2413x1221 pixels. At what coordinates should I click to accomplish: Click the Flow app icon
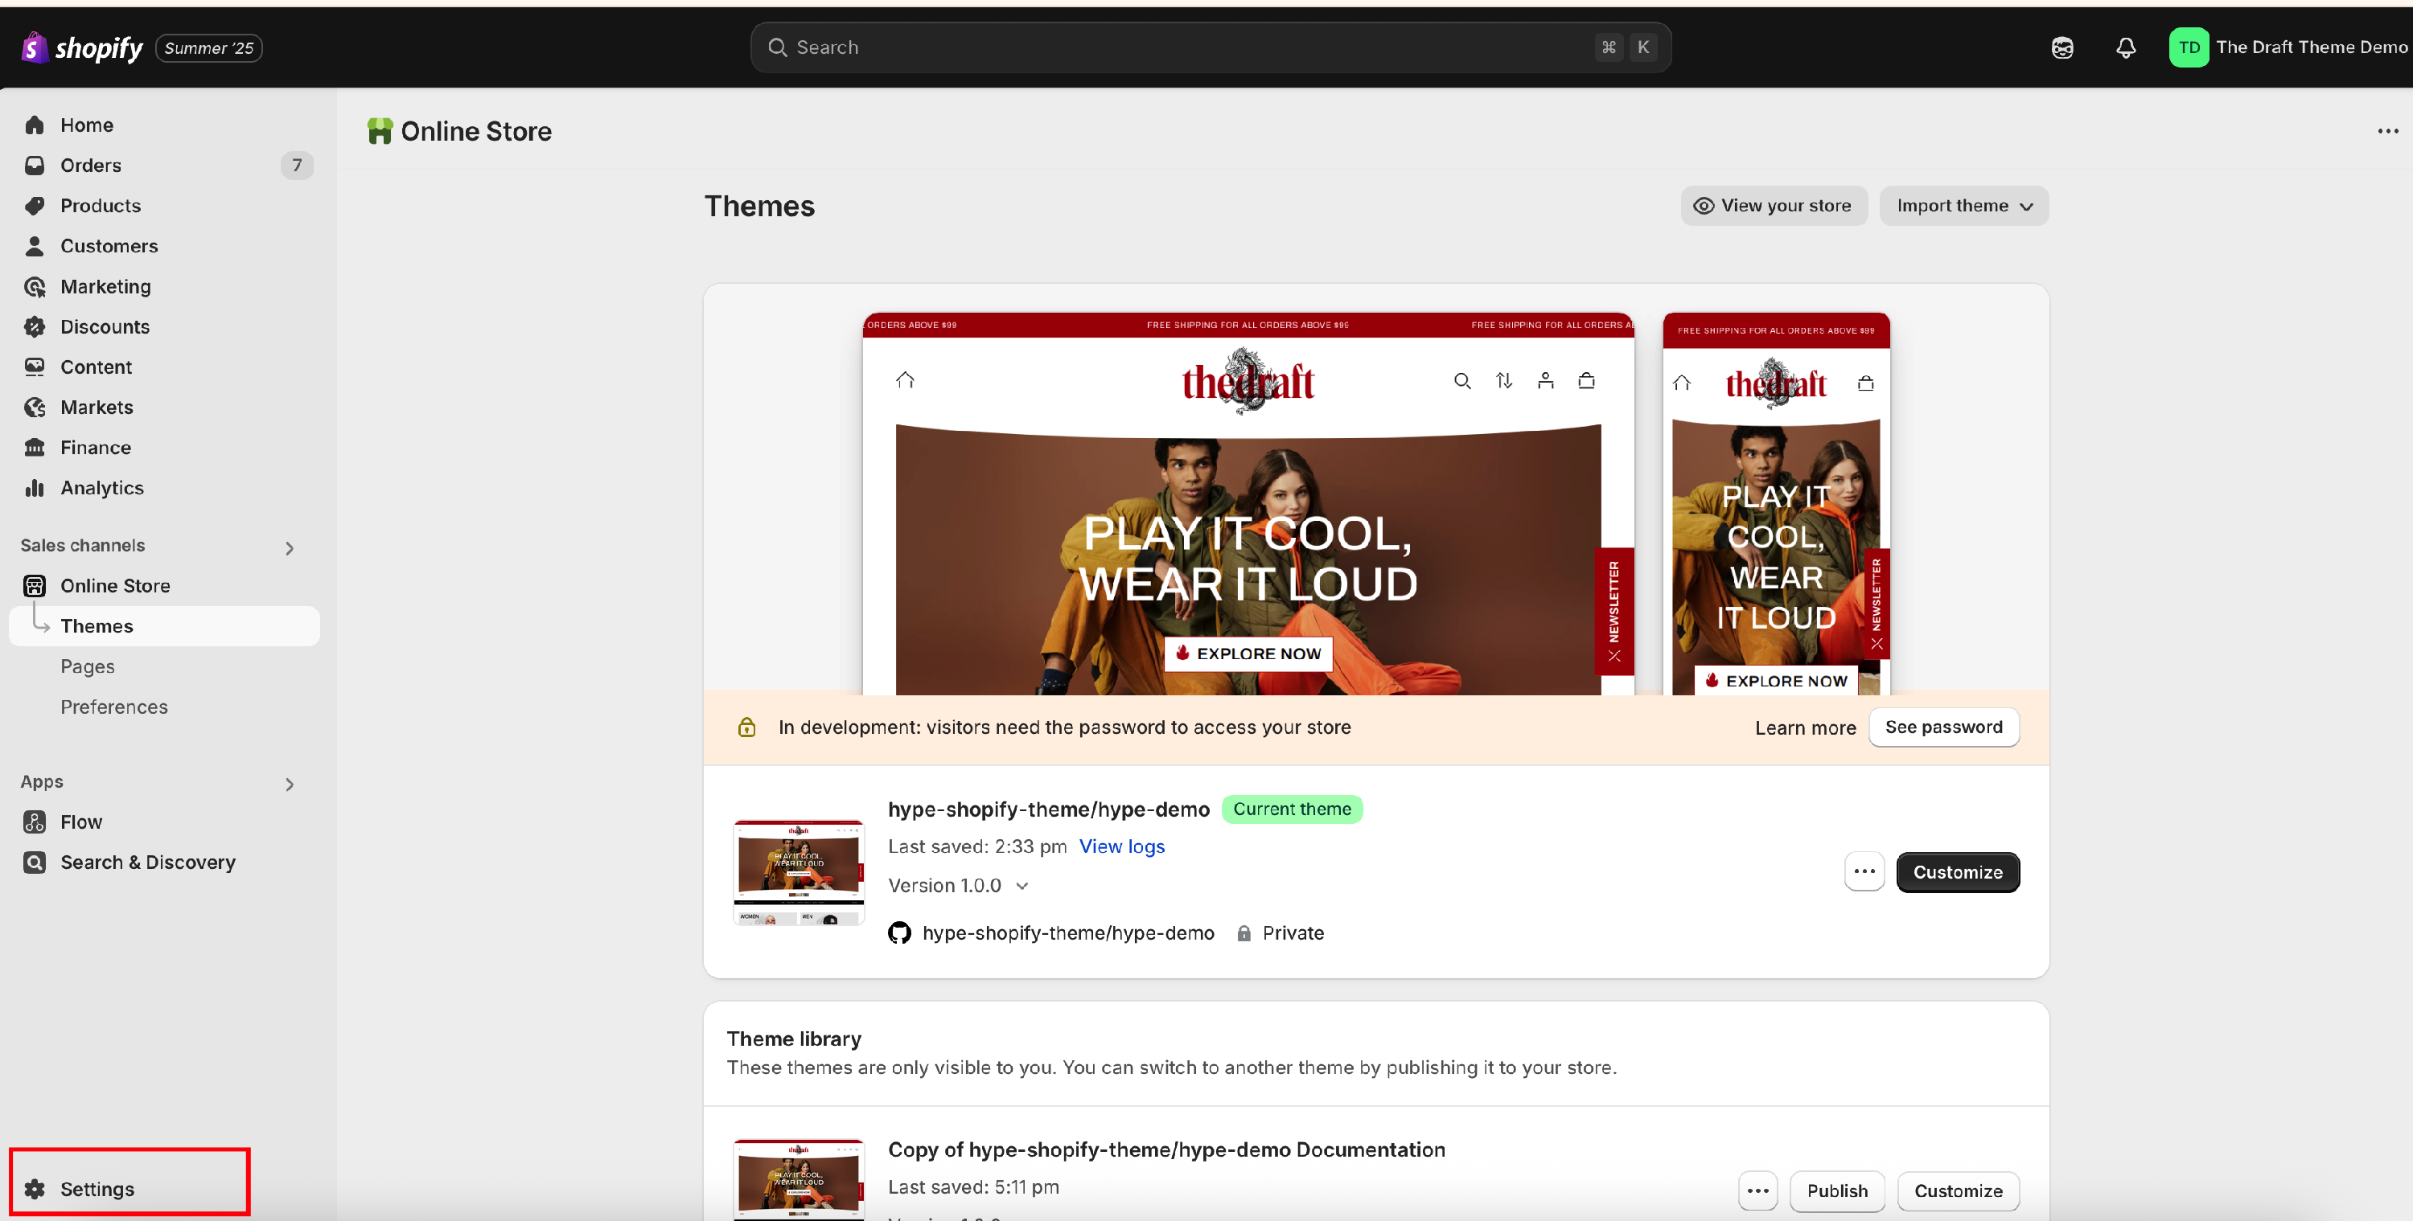click(35, 822)
